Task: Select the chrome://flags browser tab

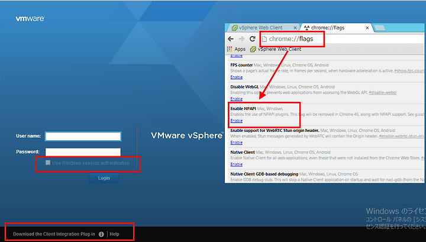Action: (335, 28)
